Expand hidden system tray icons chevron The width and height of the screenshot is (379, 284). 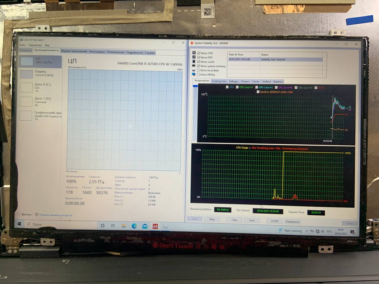[x=307, y=231]
